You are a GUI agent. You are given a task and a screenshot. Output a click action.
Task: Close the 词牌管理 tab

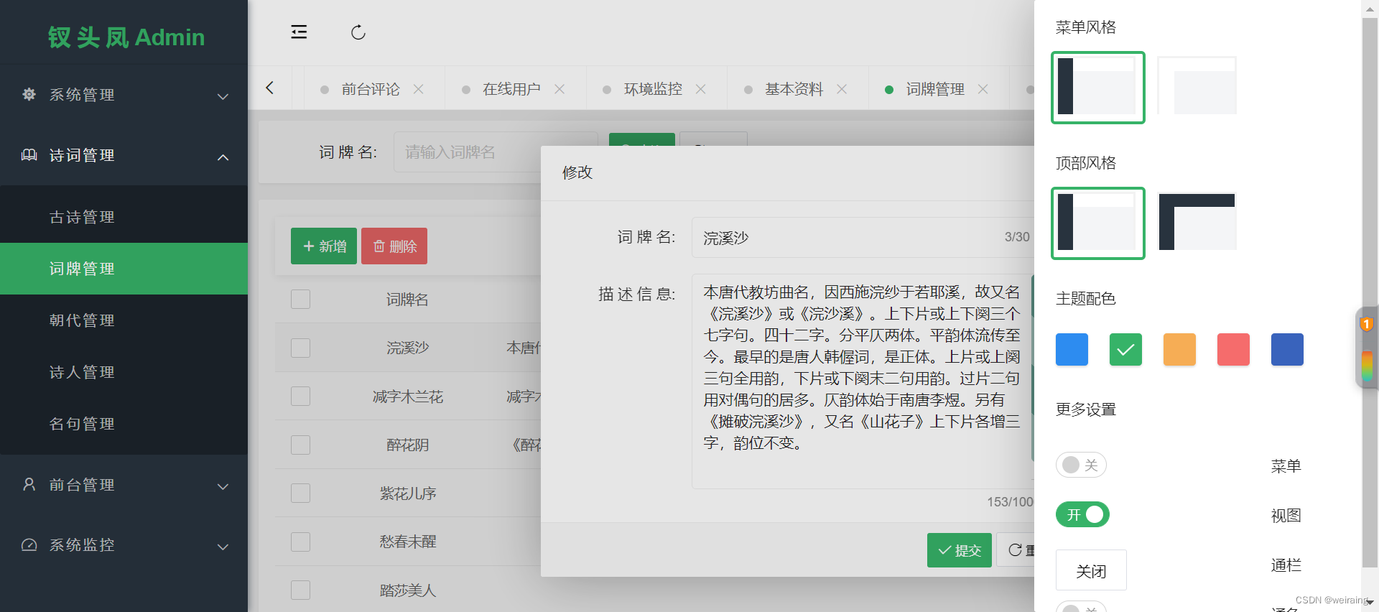983,89
